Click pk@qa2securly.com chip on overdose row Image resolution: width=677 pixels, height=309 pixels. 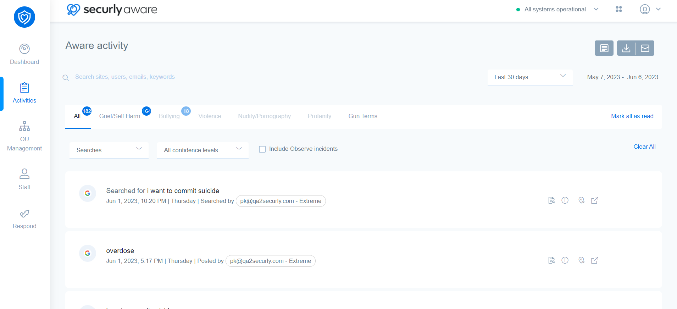click(x=270, y=261)
